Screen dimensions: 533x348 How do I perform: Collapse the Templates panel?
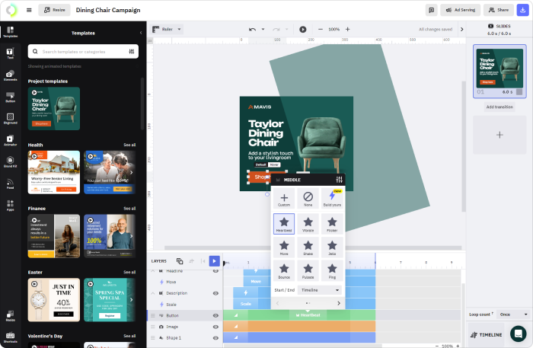click(x=141, y=33)
